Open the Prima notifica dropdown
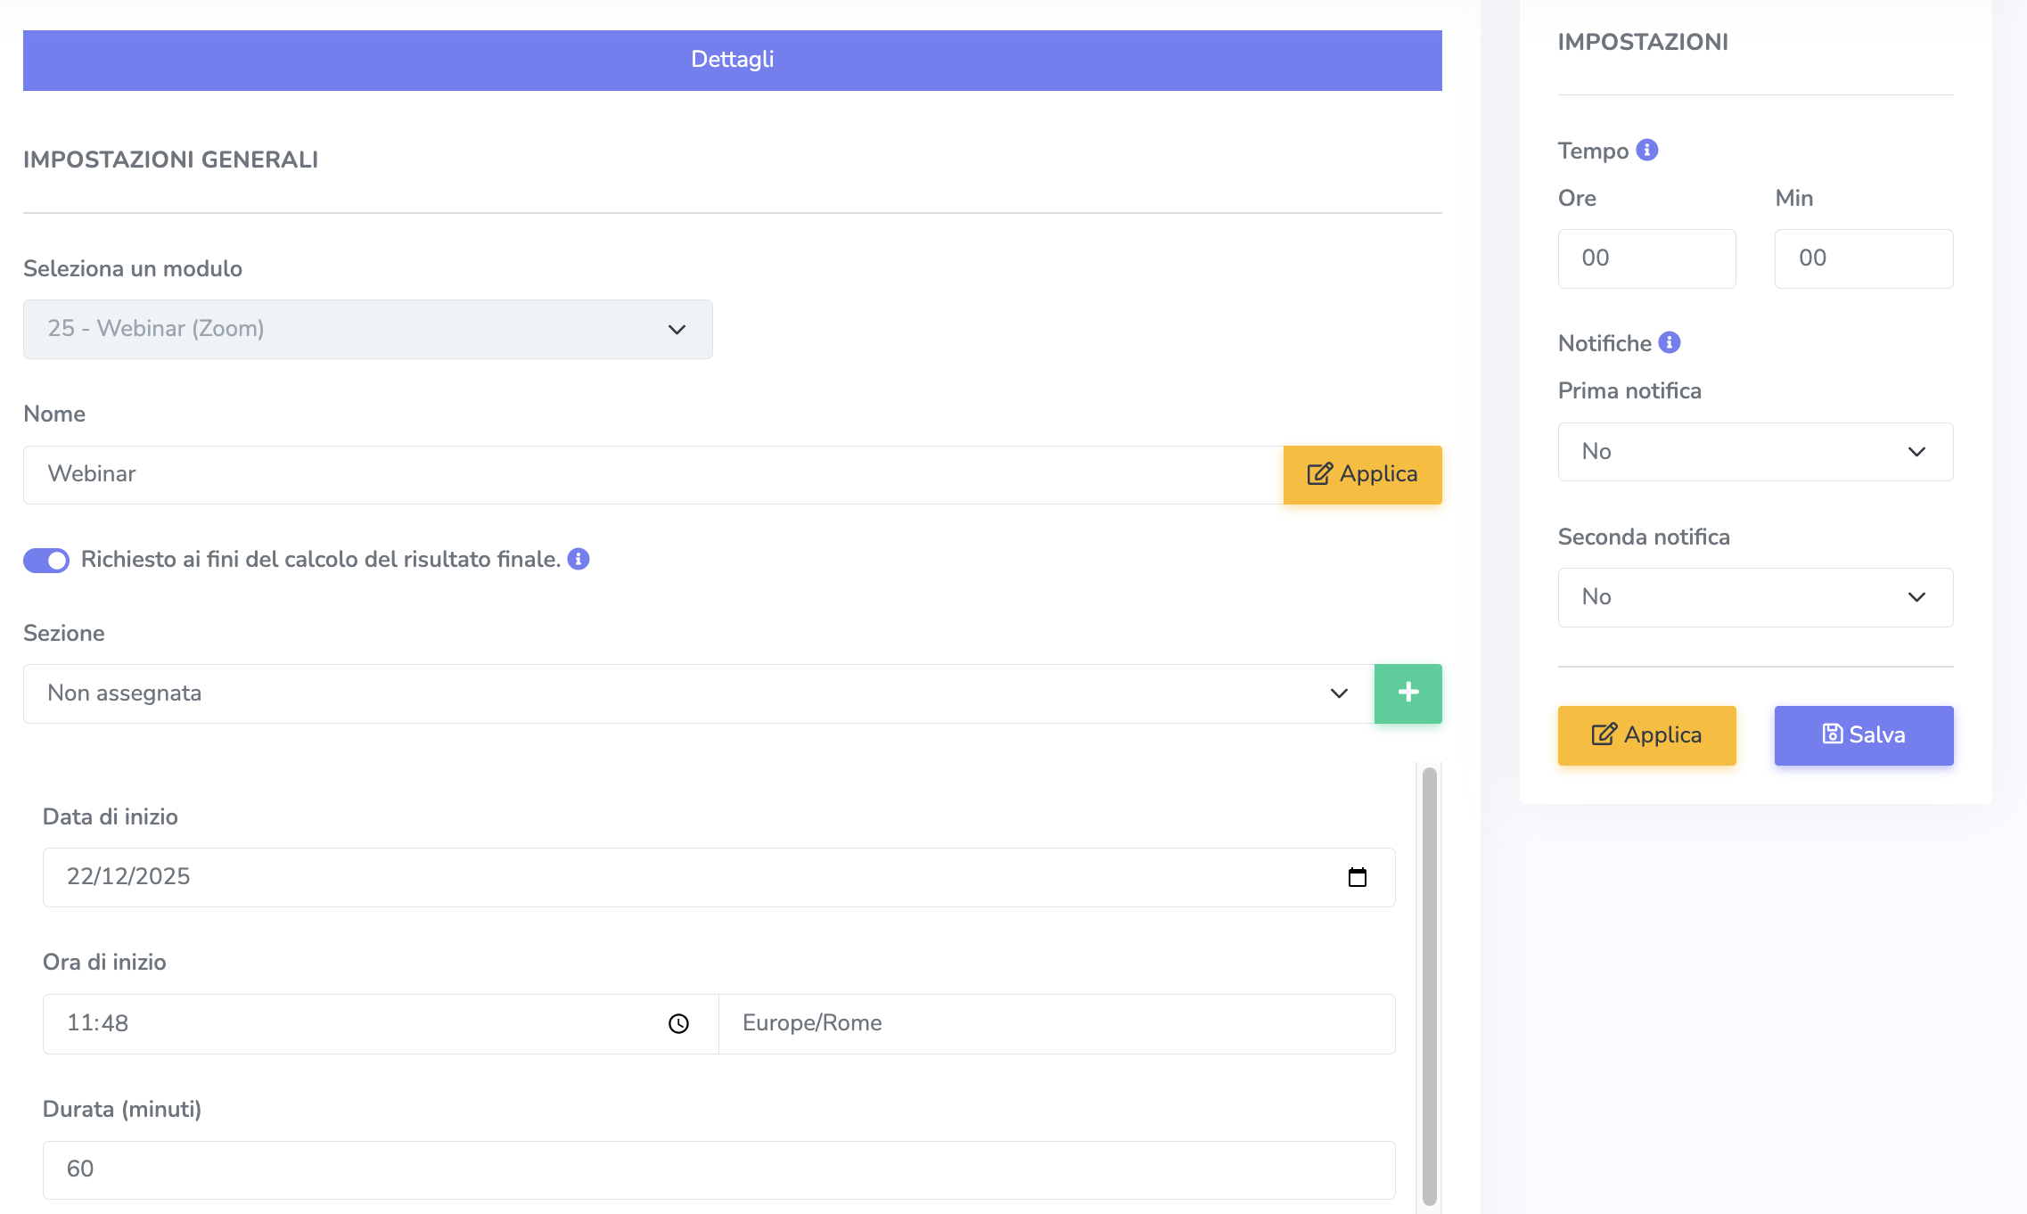The width and height of the screenshot is (2027, 1214). pyautogui.click(x=1754, y=452)
